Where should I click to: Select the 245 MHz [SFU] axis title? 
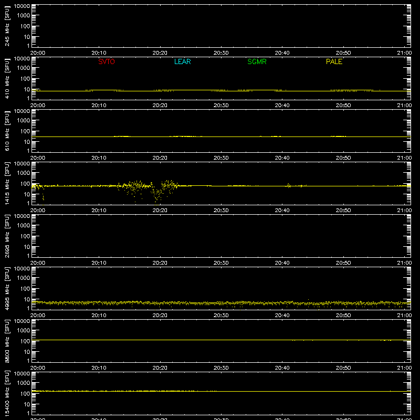point(7,26)
